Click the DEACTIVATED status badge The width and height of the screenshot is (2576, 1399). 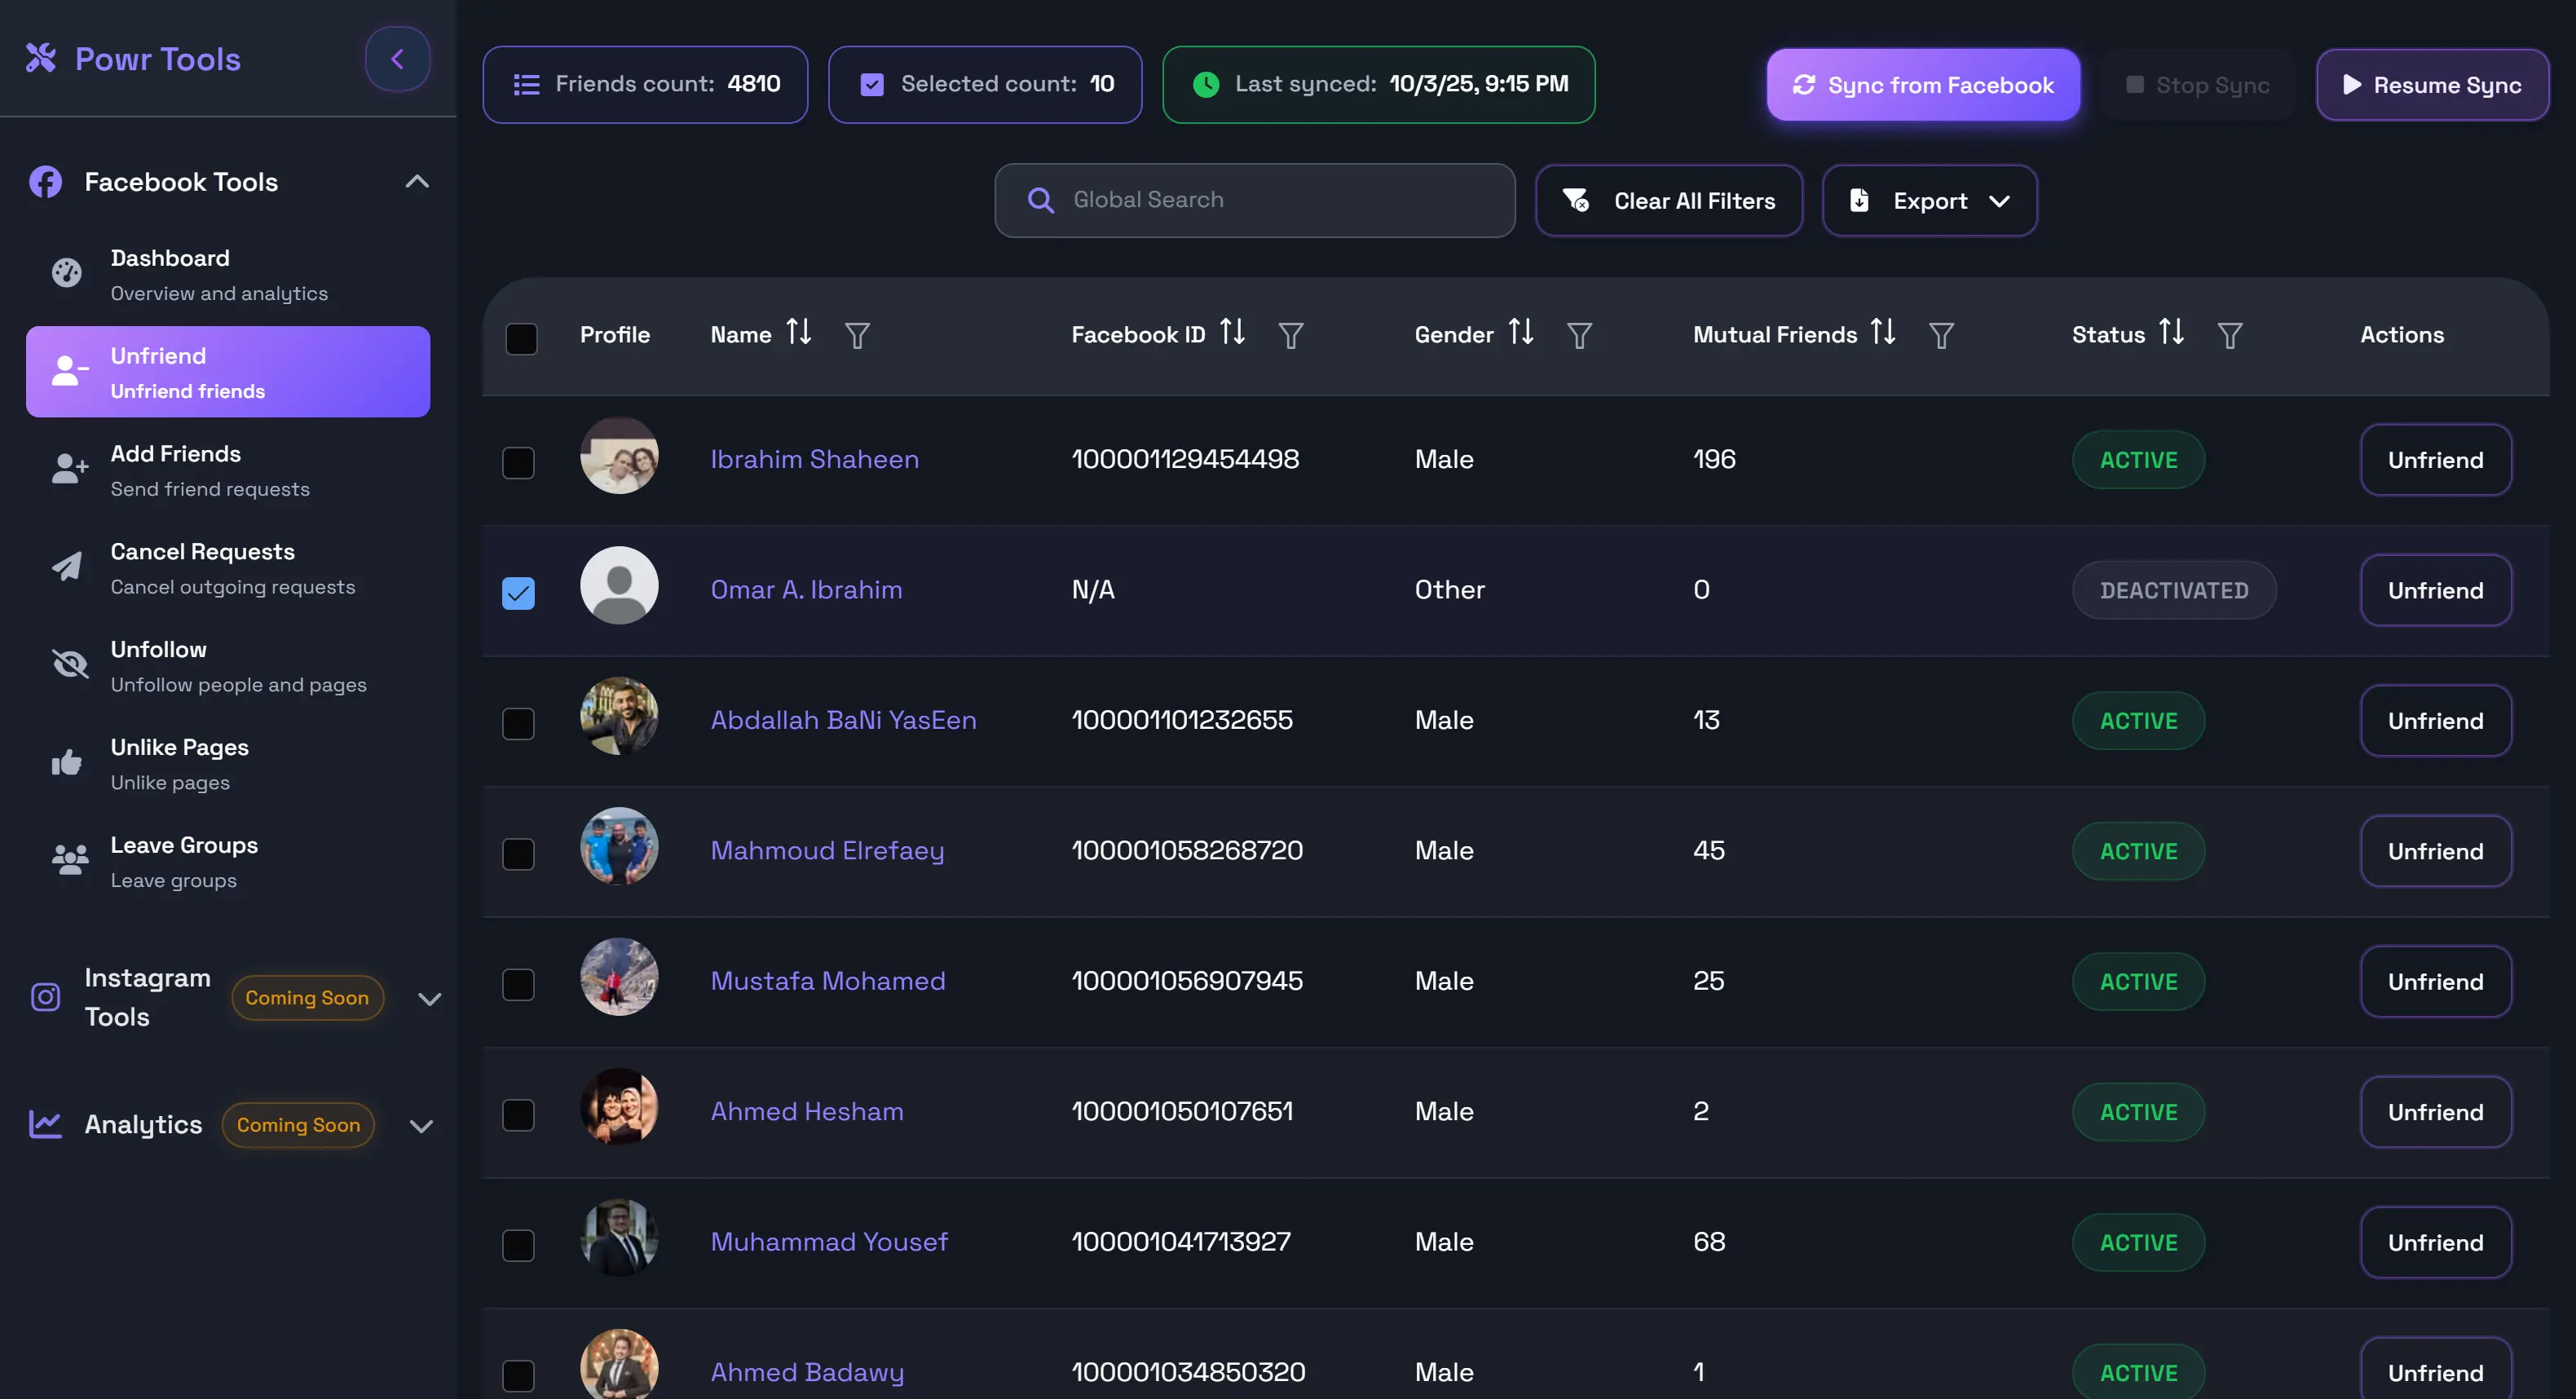pos(2174,590)
